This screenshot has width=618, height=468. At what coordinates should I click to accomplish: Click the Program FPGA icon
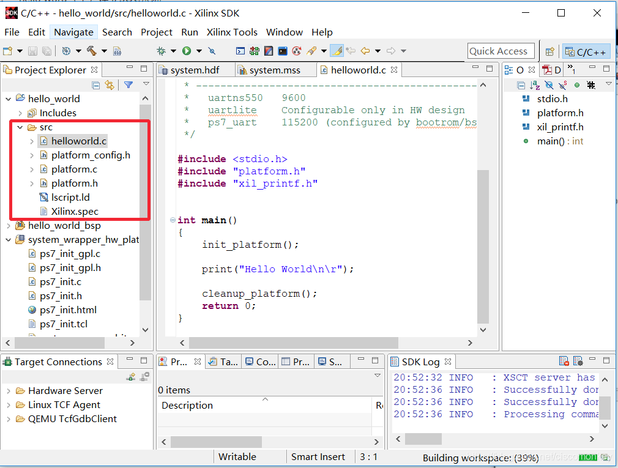(254, 51)
